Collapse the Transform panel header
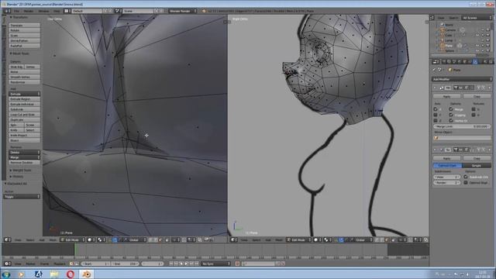496x279 pixels. 19,17
